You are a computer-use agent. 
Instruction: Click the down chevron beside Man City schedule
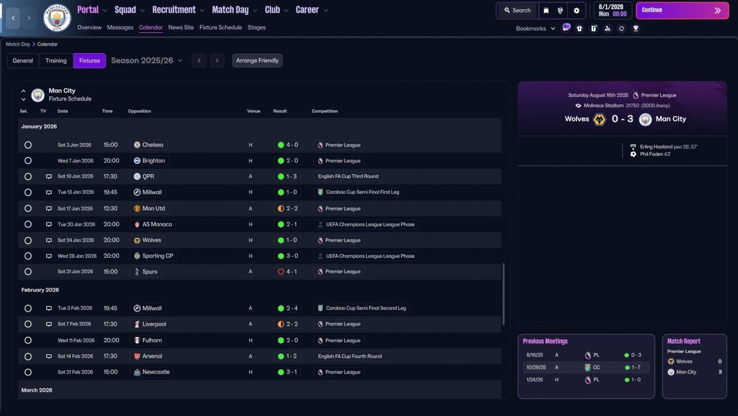point(24,99)
